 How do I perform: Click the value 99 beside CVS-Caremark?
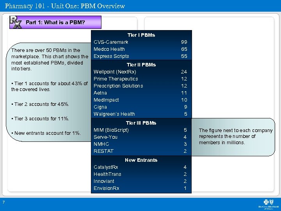(x=184, y=42)
